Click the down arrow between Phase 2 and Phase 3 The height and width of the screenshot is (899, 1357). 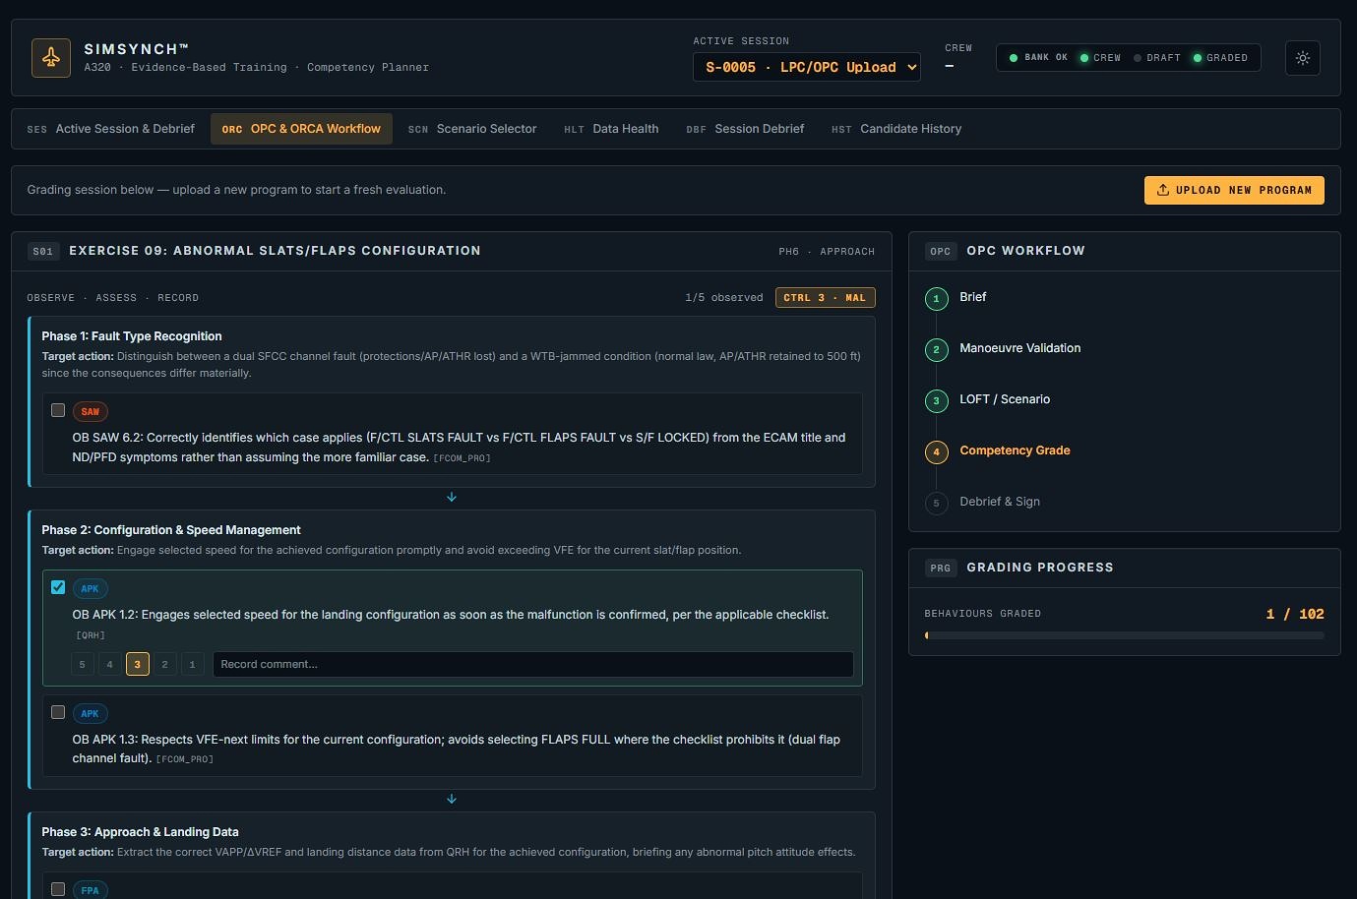452,799
